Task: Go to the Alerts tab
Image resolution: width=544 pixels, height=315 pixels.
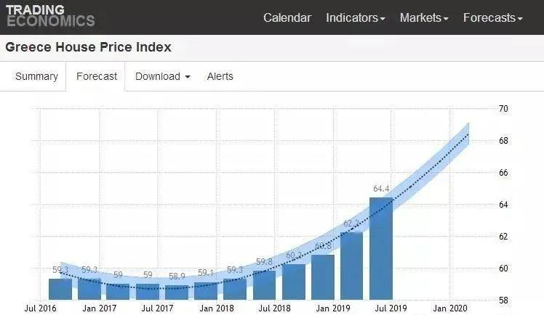Action: (x=220, y=76)
